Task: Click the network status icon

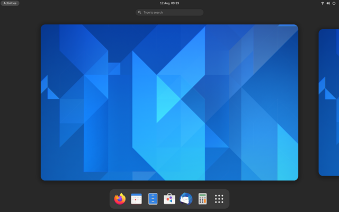Action: pyautogui.click(x=323, y=3)
